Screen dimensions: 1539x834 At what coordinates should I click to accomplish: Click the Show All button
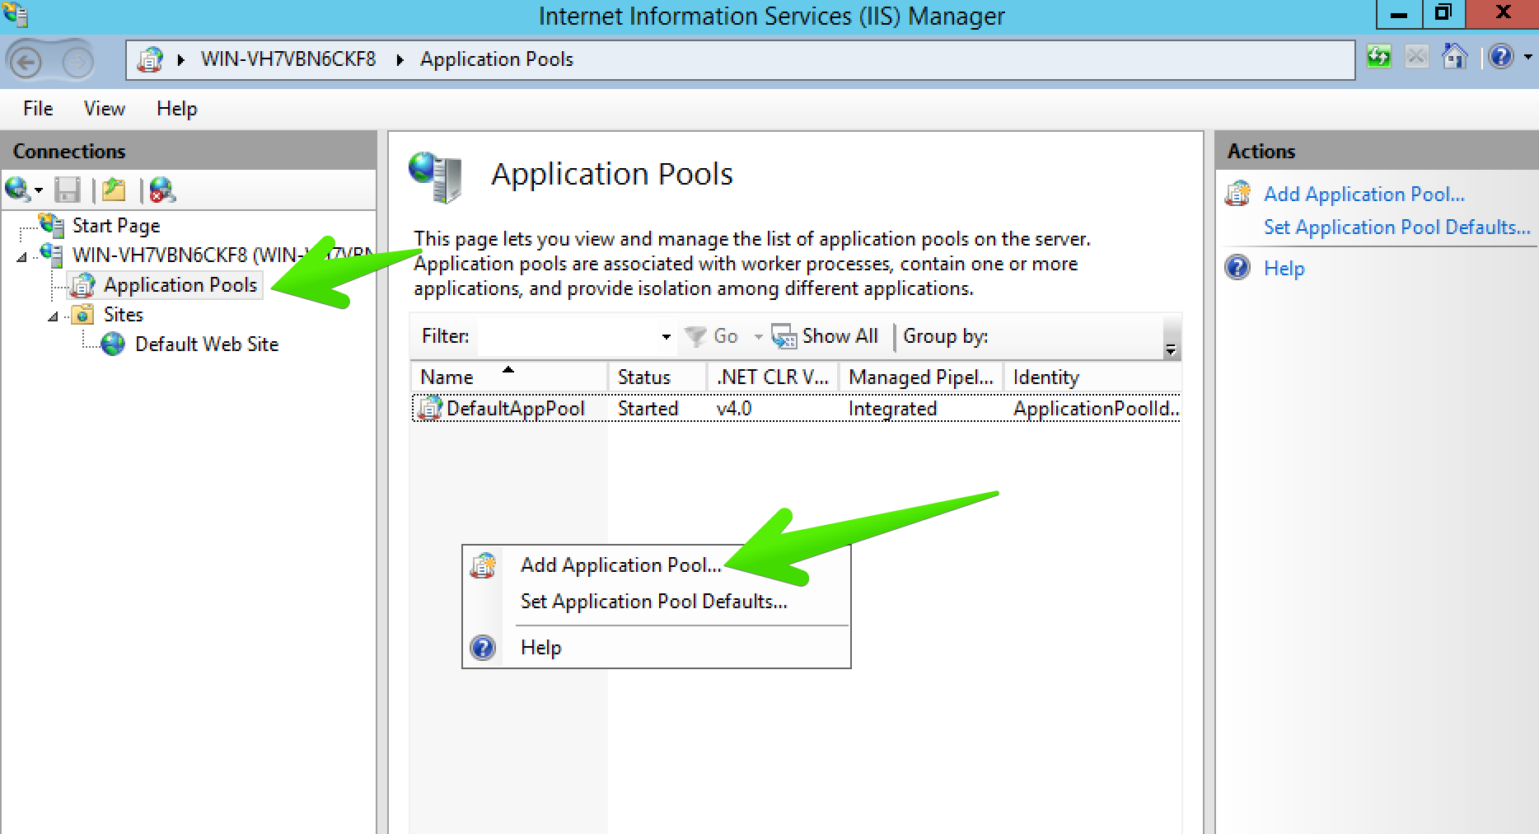825,336
